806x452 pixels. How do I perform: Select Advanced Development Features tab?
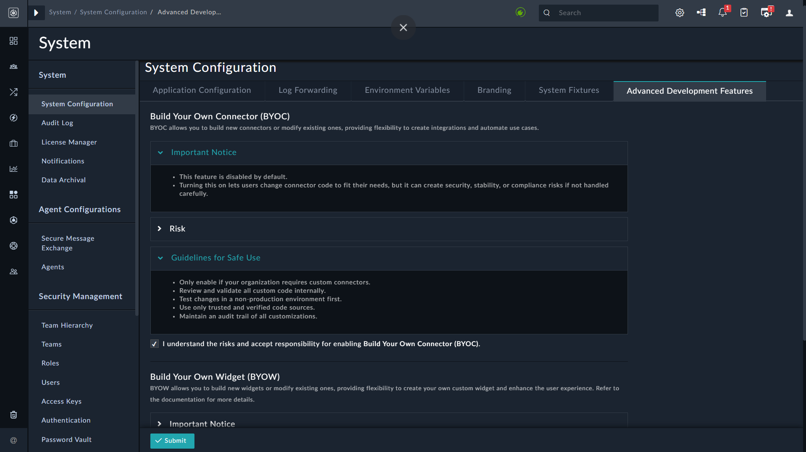click(x=690, y=91)
